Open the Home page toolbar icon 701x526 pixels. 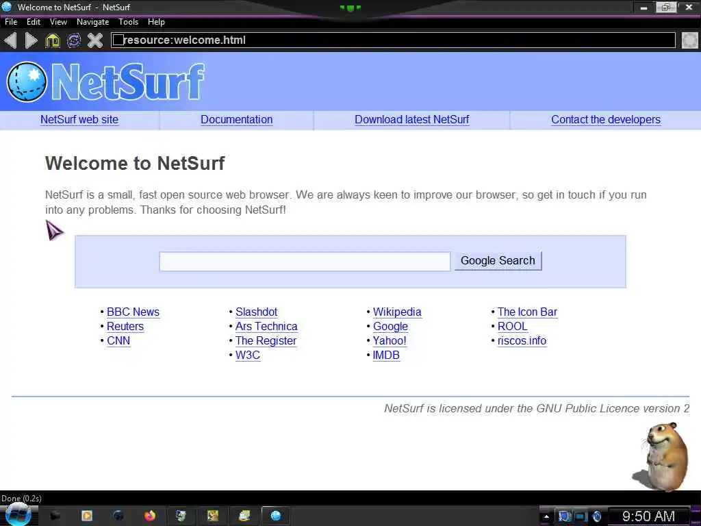pyautogui.click(x=52, y=40)
